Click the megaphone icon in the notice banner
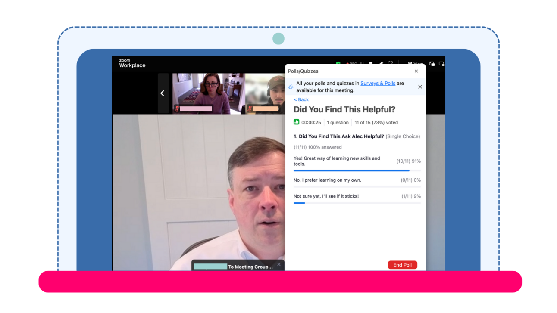The image size is (557, 313). 291,87
